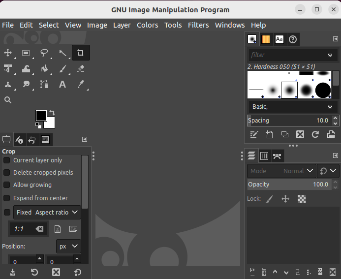Clear the 1:1 aspect ratio field
Screen dimensions: 341x279
[x=39, y=229]
